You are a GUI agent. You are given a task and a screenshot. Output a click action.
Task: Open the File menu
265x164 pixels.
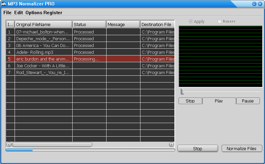coord(7,13)
